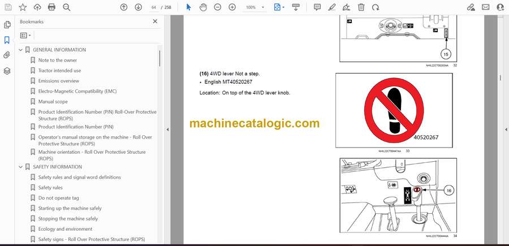Open Stopping the machine safely bookmark
509x246 pixels.
point(68,219)
